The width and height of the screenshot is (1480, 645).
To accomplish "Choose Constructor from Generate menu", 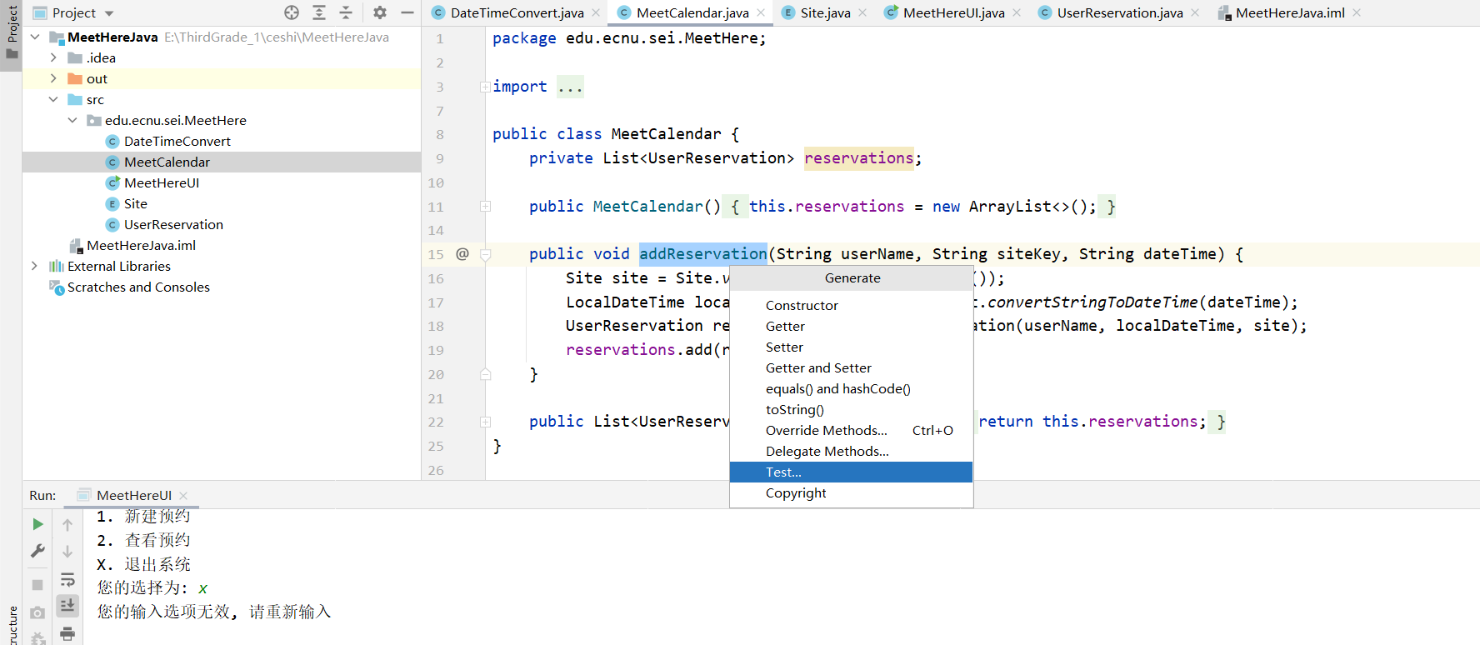I will [851, 306].
